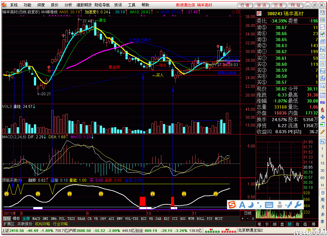The height and width of the screenshot is (236, 328).
Task: Click the tree structure icon in the sidebar
Action: coord(322,57)
